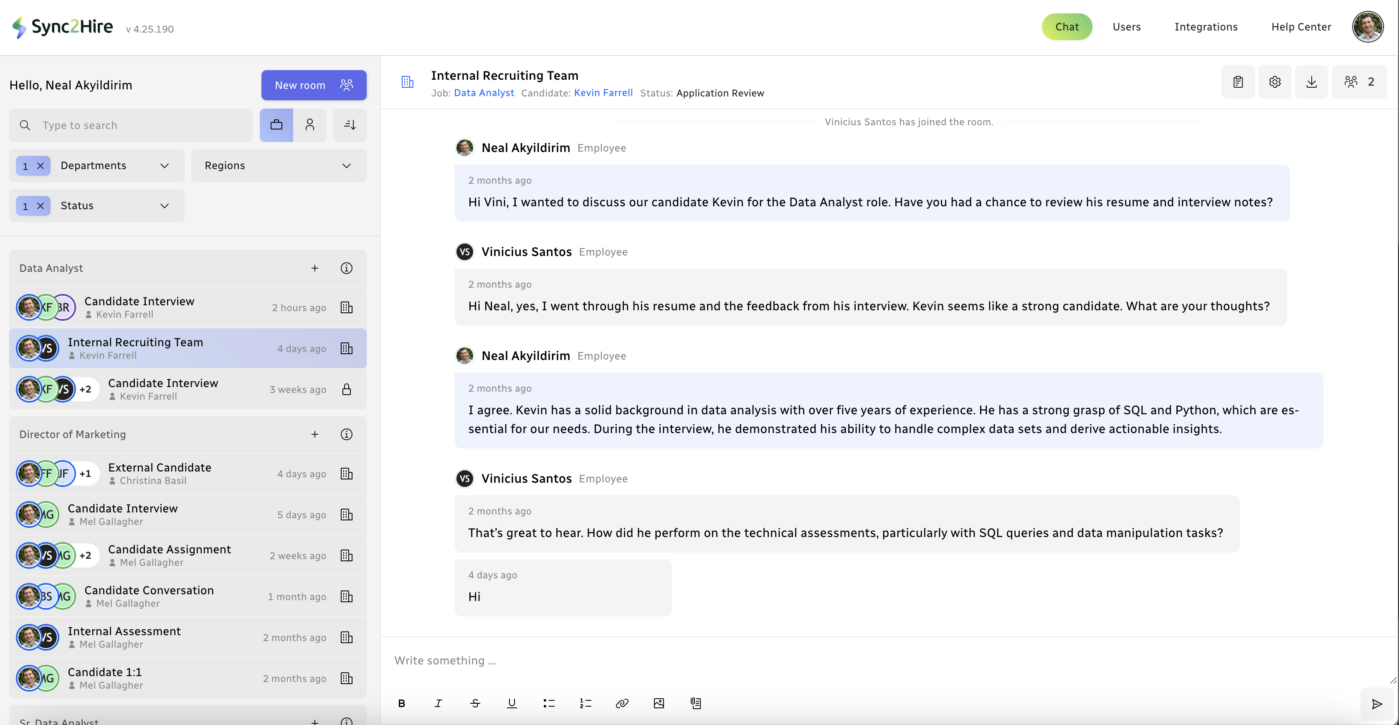The image size is (1399, 725).
Task: Toggle the candidates person view filter
Action: coord(309,125)
